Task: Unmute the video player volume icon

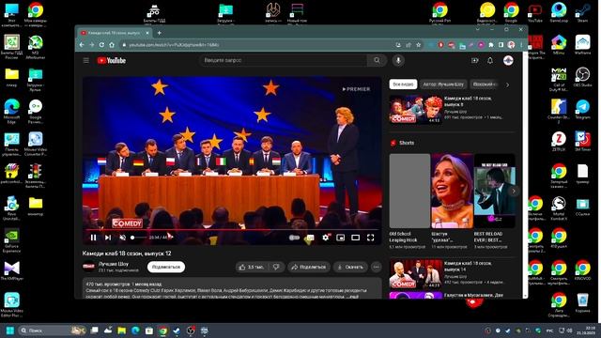Action: click(x=123, y=238)
